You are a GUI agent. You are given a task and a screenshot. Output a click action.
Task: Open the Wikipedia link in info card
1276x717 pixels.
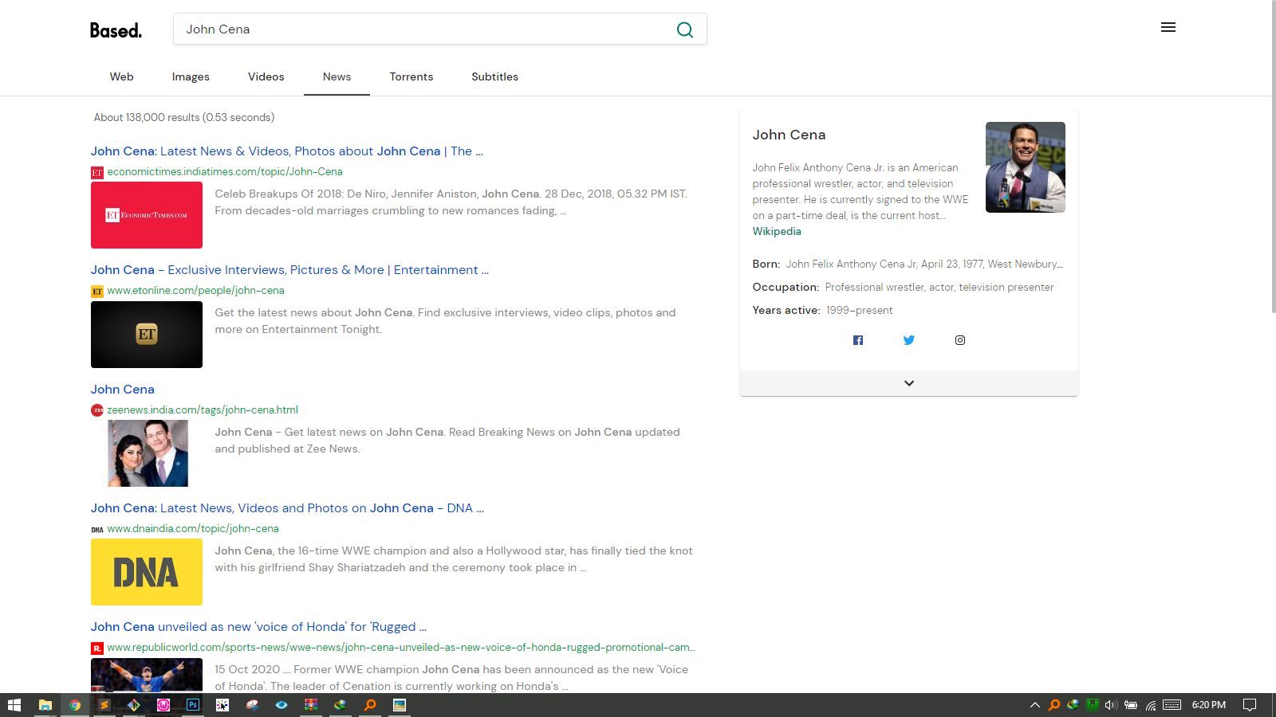[x=776, y=231]
